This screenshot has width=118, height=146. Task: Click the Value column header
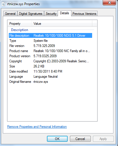pos(62,24)
